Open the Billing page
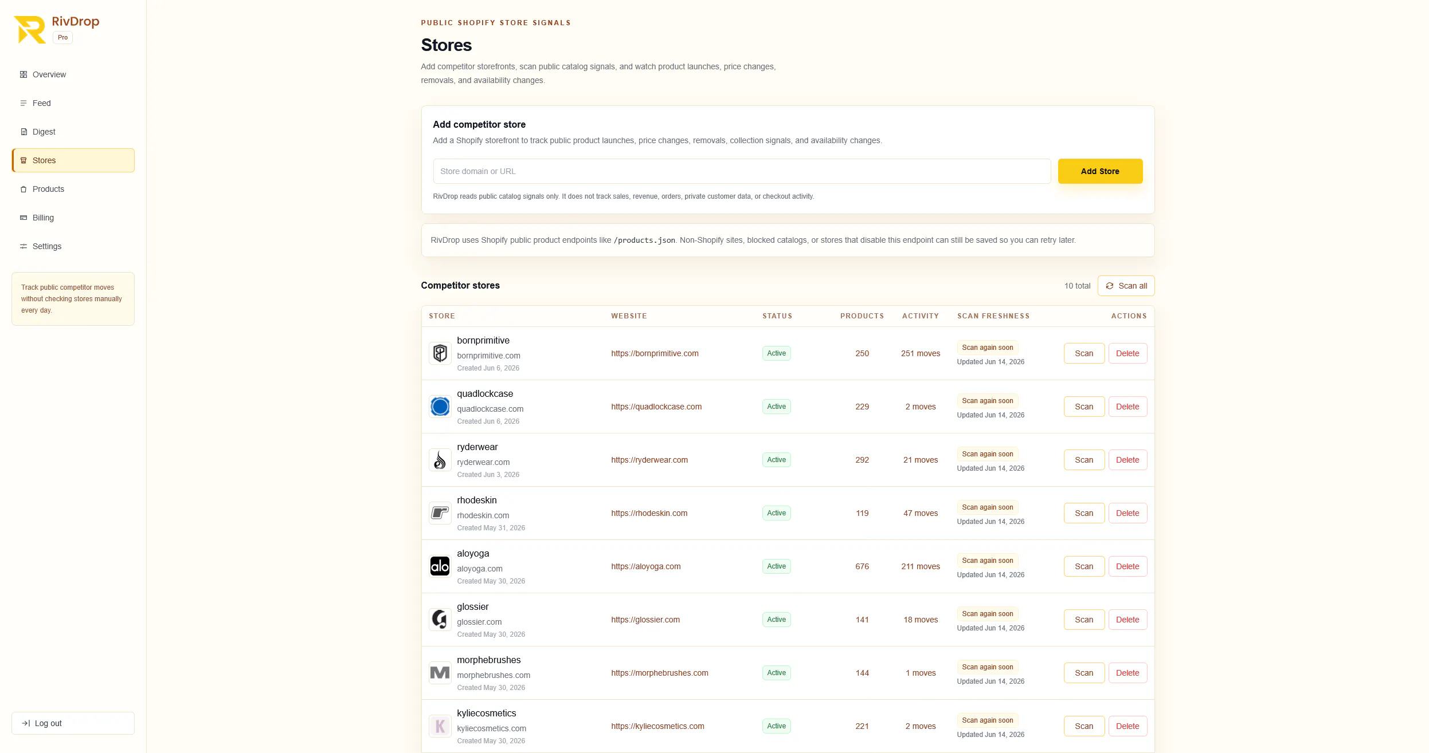The height and width of the screenshot is (753, 1429). pyautogui.click(x=73, y=218)
